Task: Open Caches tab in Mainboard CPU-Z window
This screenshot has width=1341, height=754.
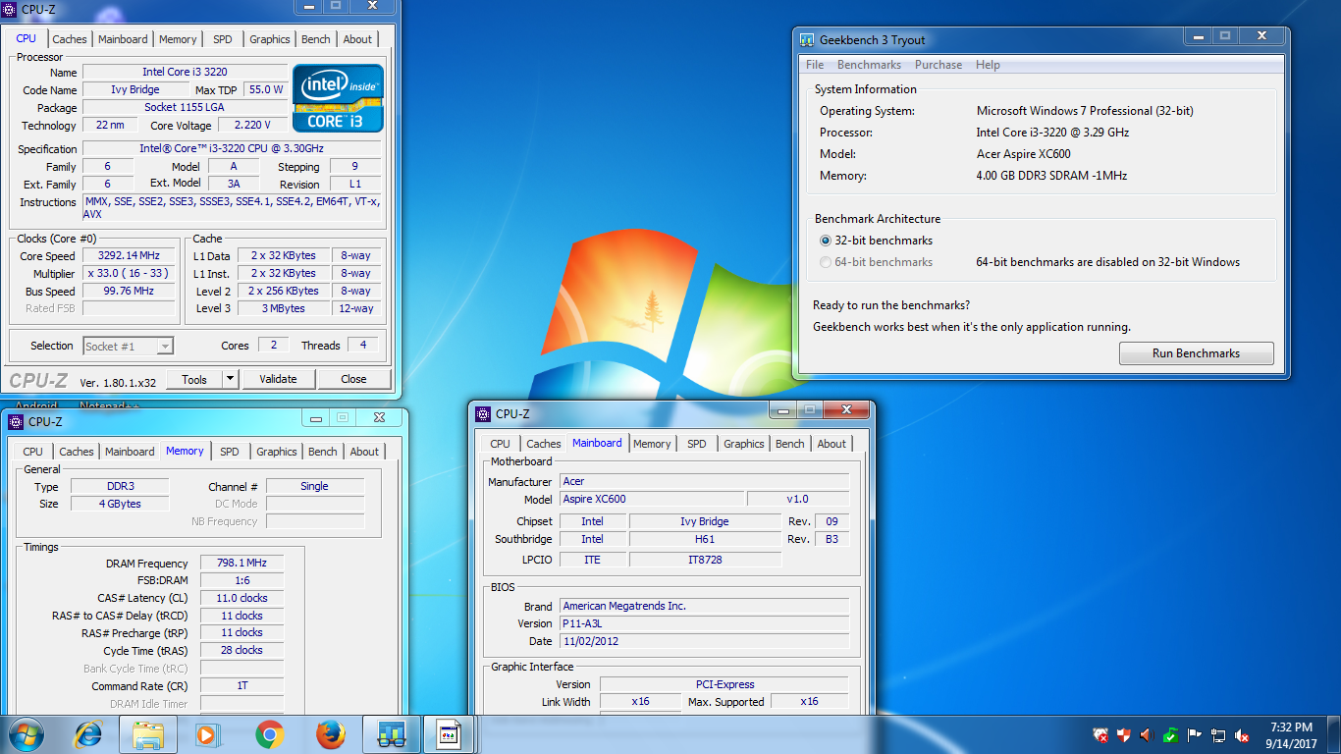Action: tap(544, 444)
